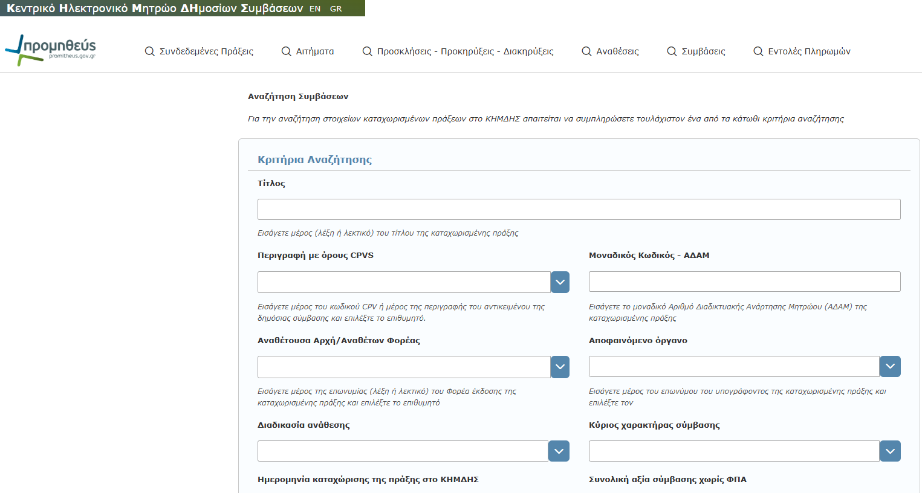
Task: Click the magnifier icon before Εντολές Πληρωμών
Action: [758, 51]
